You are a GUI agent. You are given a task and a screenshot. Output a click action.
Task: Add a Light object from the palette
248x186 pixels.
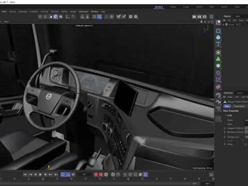pos(218,109)
